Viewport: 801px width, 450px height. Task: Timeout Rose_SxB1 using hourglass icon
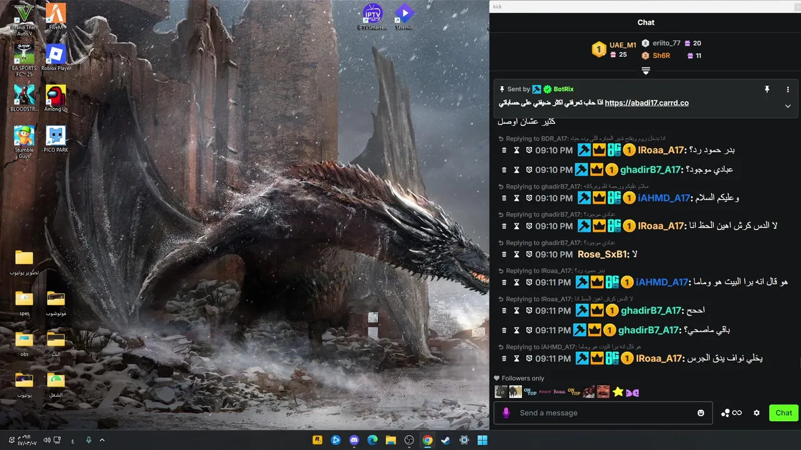517,254
